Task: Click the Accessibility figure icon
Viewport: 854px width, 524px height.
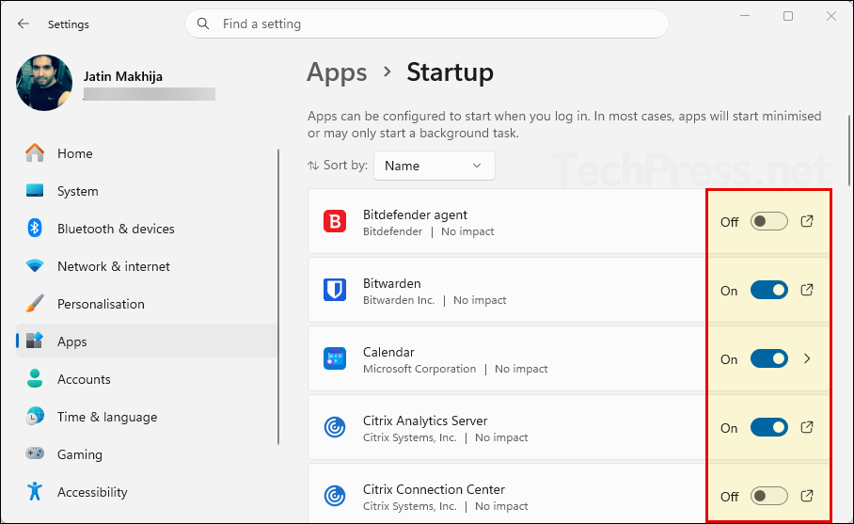Action: (35, 491)
